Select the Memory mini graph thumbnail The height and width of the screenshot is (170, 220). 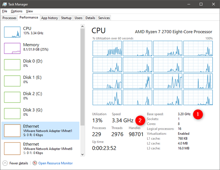coord(12,49)
